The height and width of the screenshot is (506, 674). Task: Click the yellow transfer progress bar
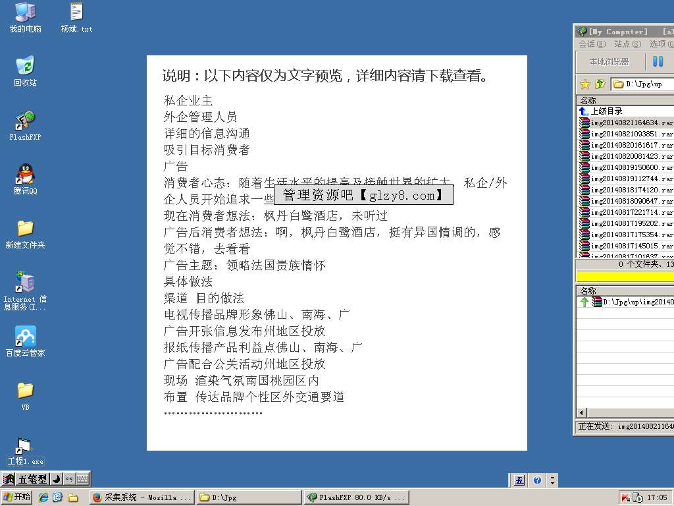625,276
